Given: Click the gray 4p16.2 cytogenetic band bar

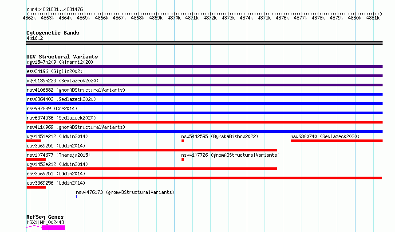Looking at the screenshot, I should [204, 43].
